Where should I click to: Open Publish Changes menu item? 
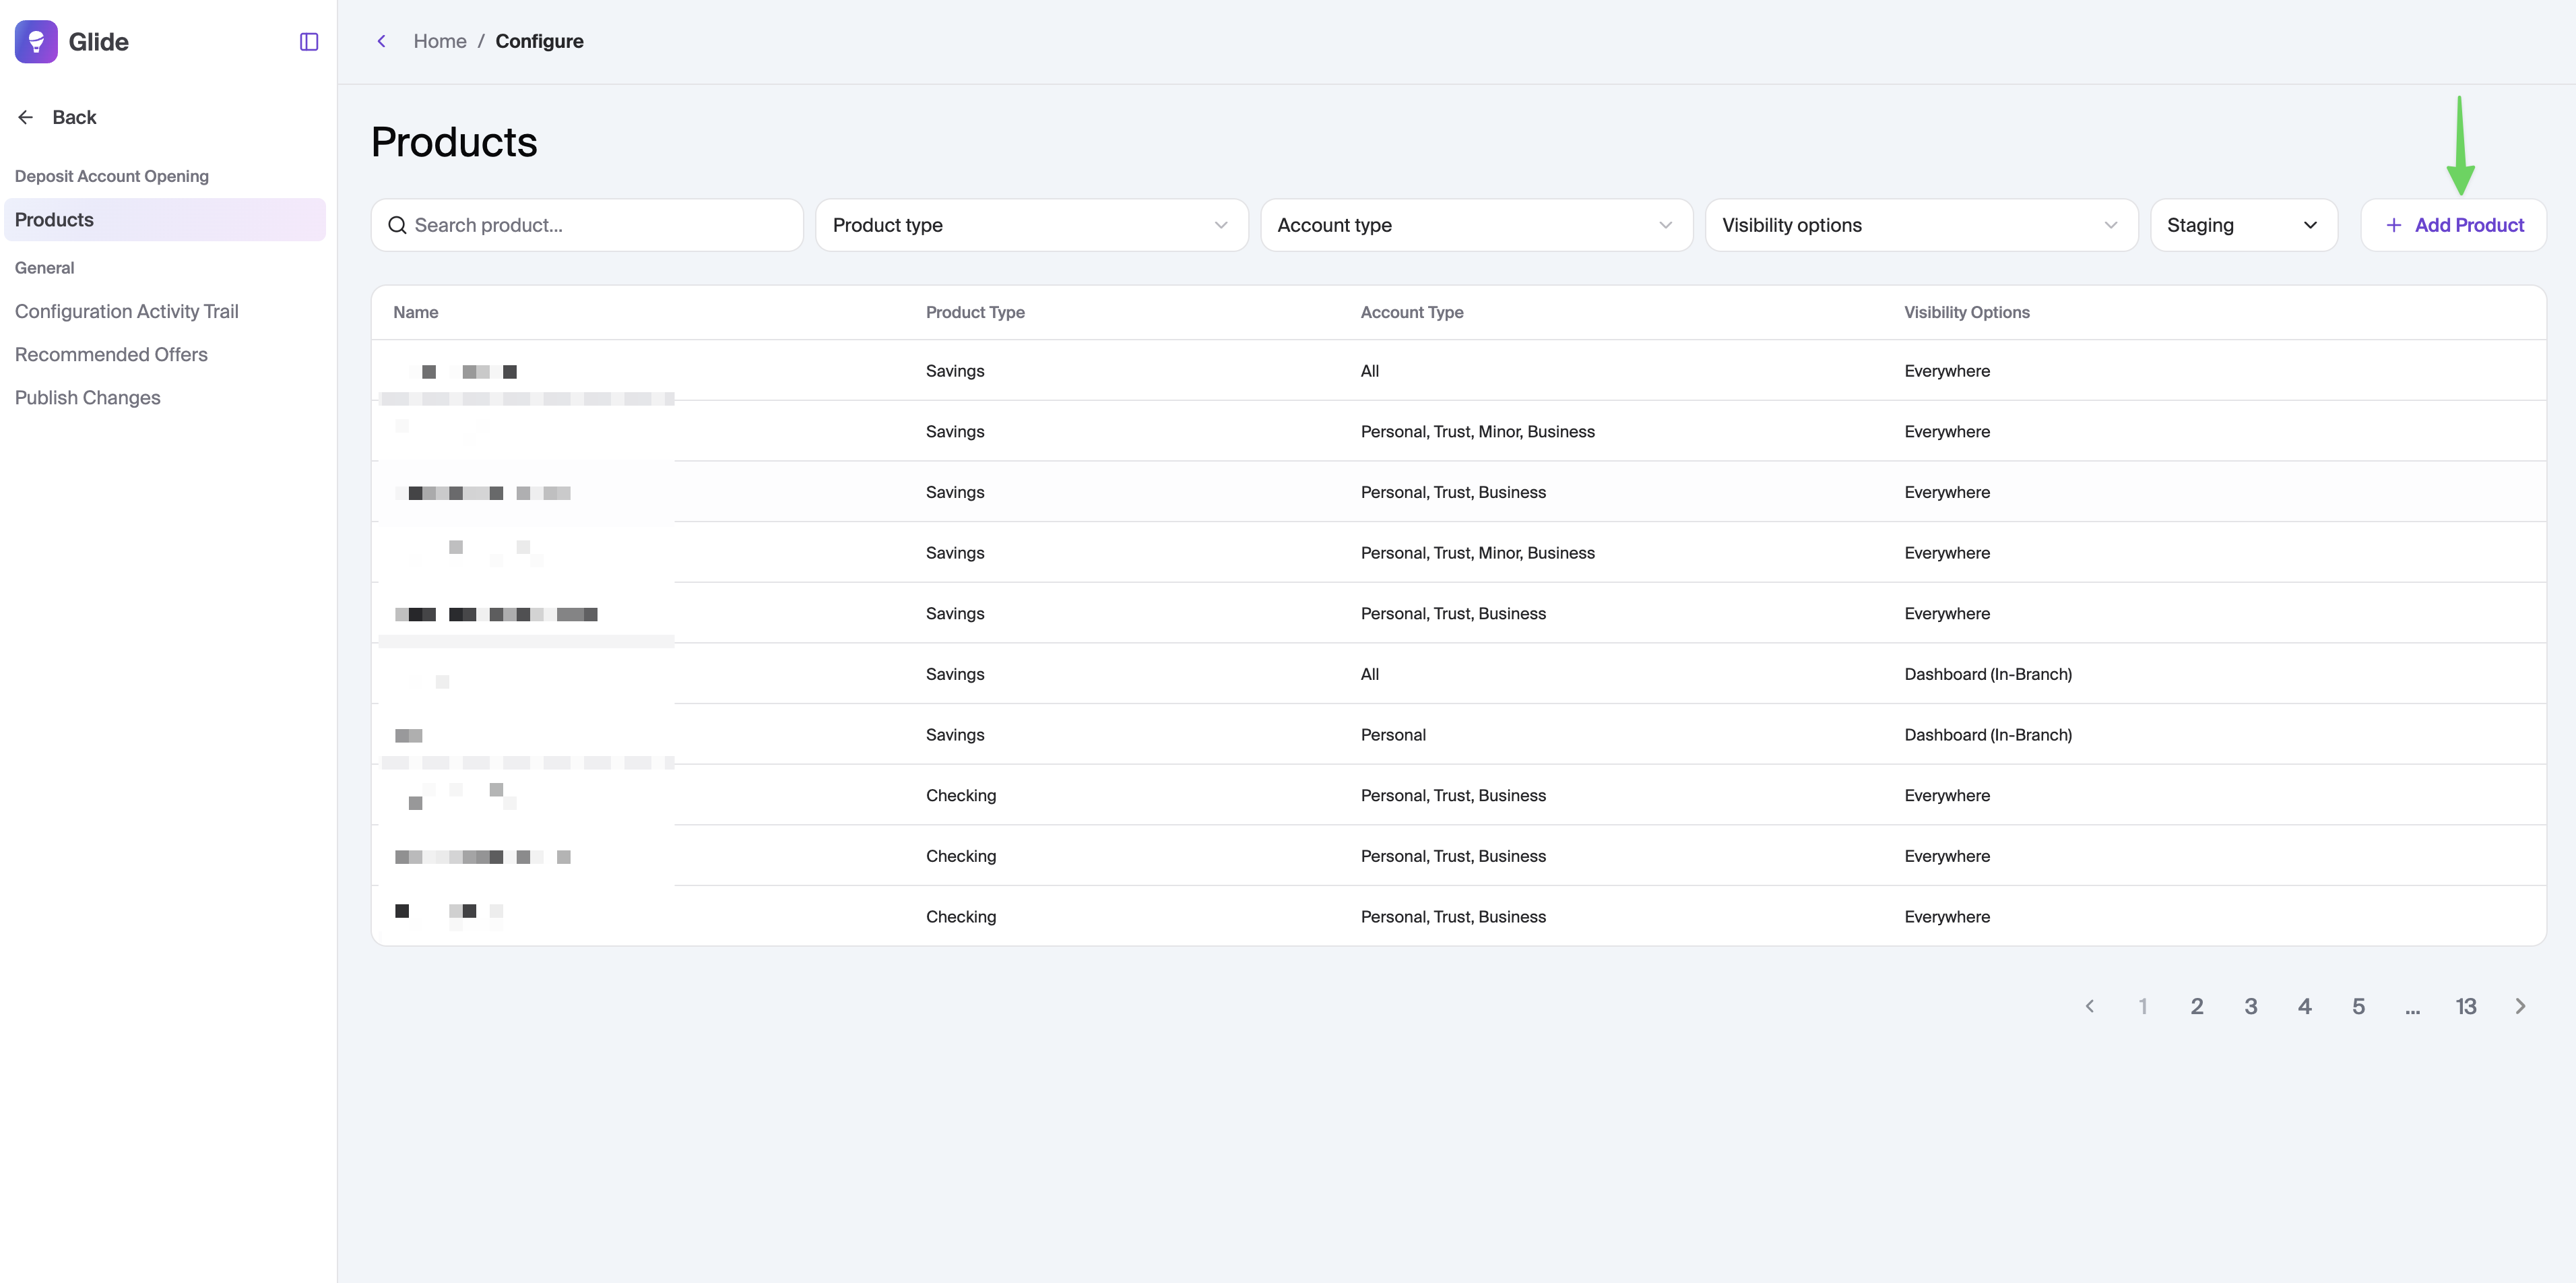pyautogui.click(x=87, y=397)
